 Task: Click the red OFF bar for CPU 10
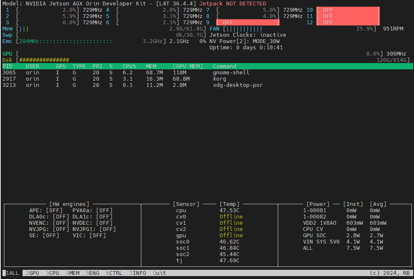pos(348,10)
